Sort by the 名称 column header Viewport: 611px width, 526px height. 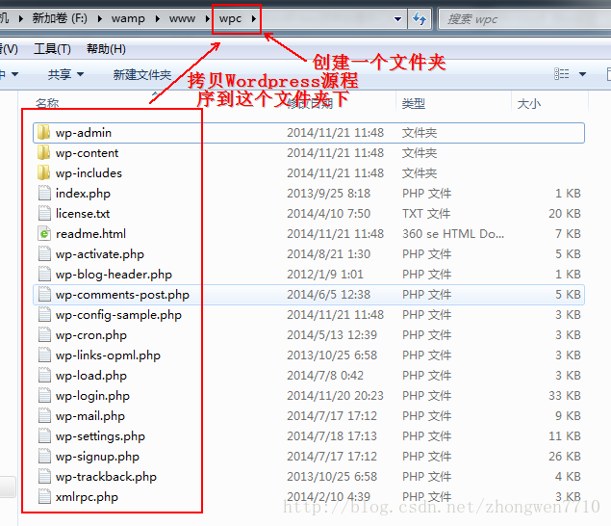pos(47,103)
